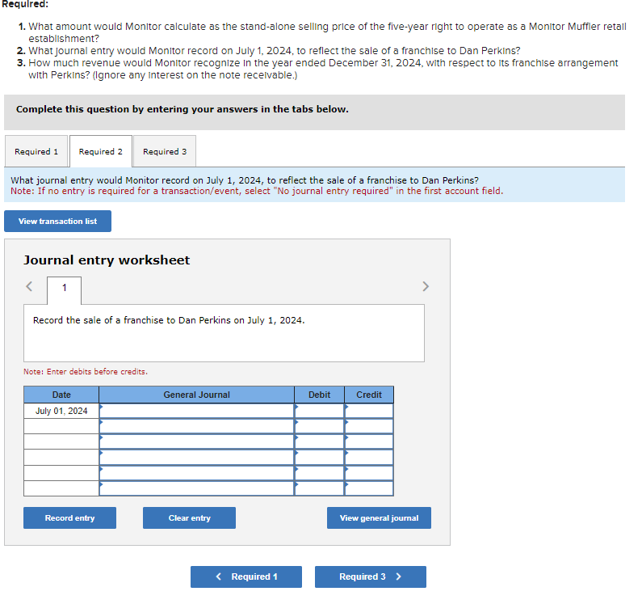
Task: Click the Debit column header
Action: pos(319,395)
